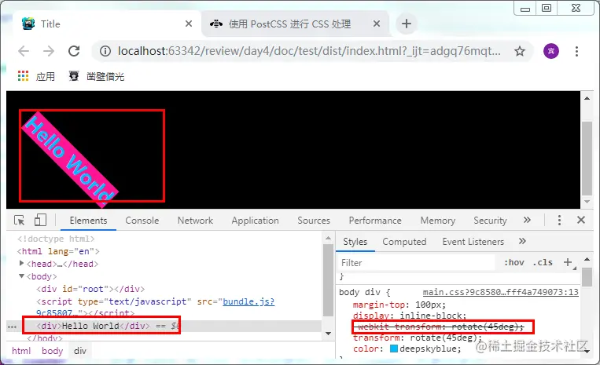This screenshot has width=600, height=365.
Task: Click the browser forward arrow
Action: click(x=49, y=51)
